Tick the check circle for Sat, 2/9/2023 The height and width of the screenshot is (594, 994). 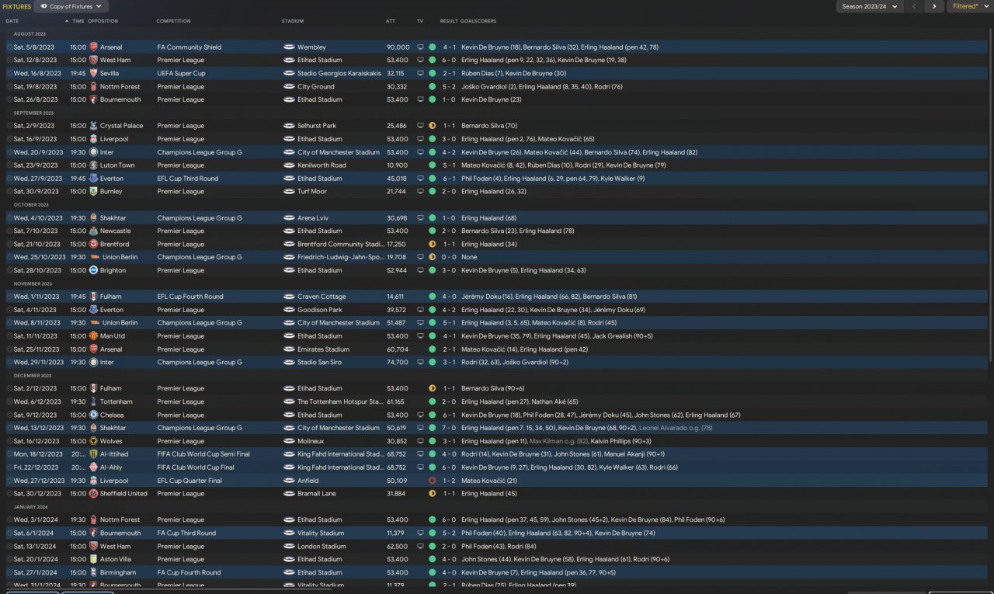(x=9, y=126)
